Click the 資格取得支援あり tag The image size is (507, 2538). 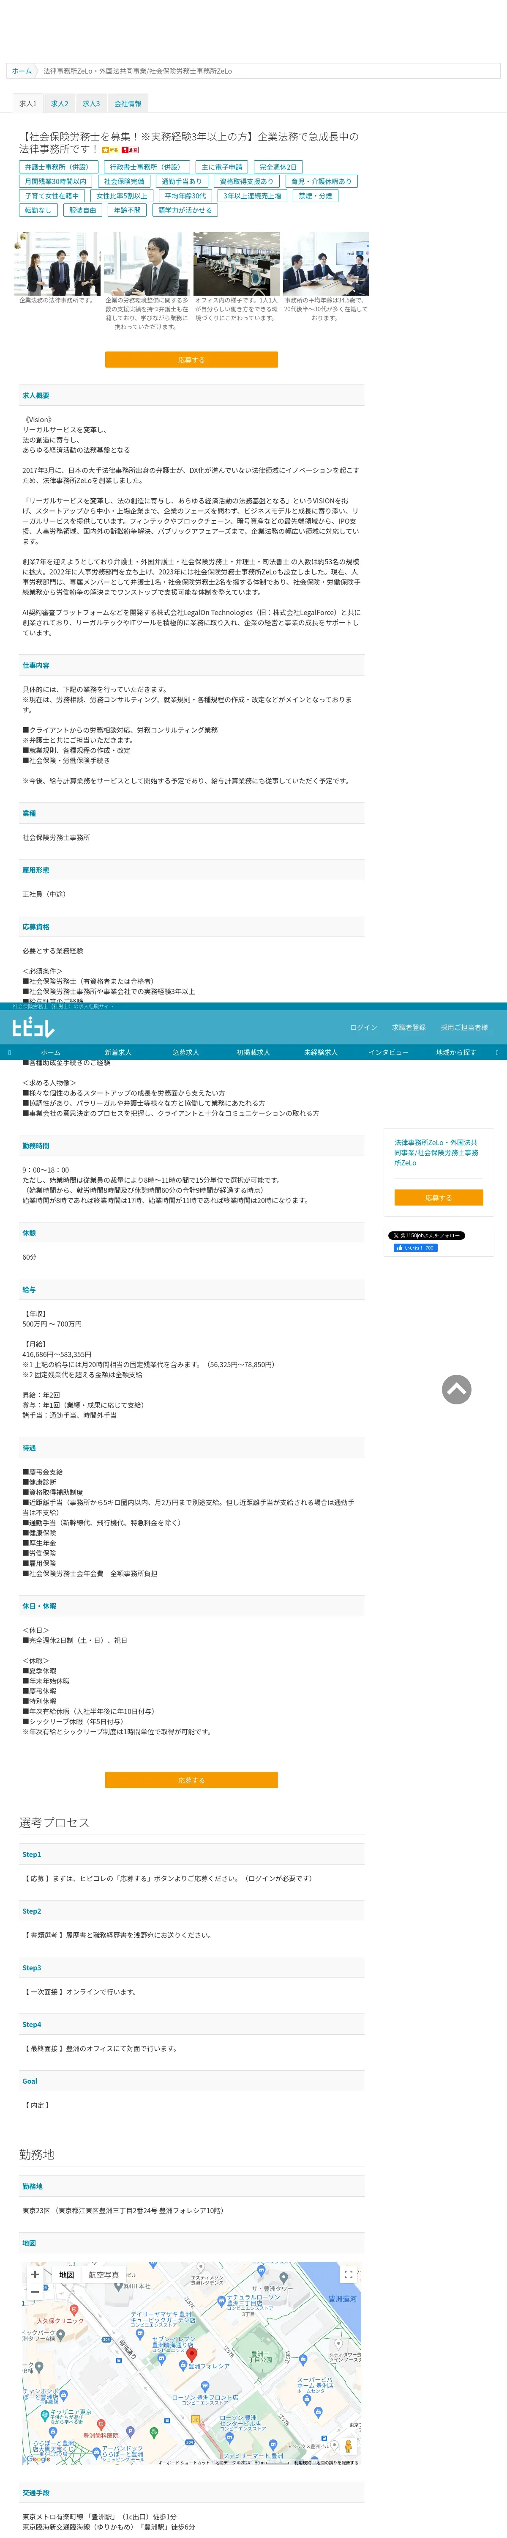pyautogui.click(x=246, y=181)
